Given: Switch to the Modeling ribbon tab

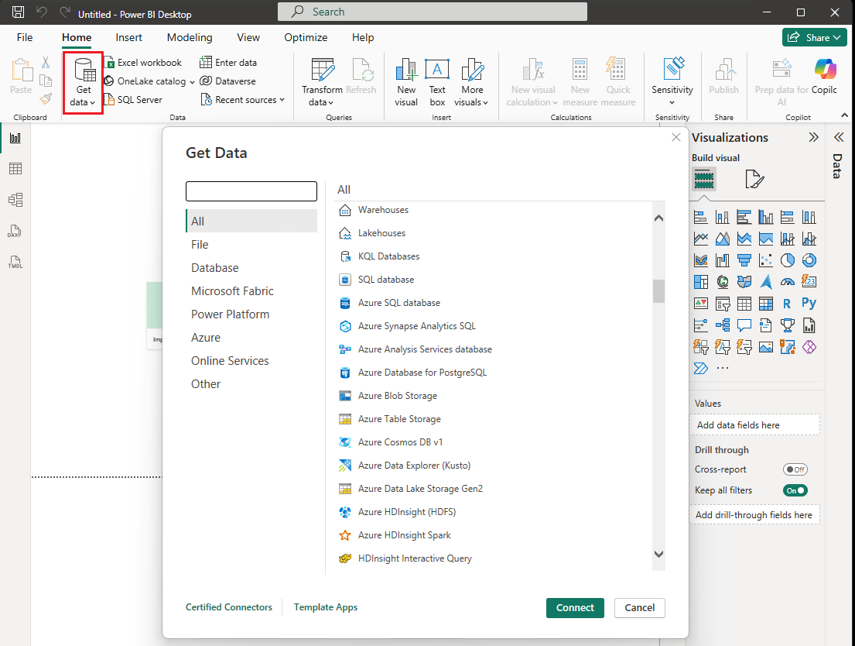Looking at the screenshot, I should tap(189, 37).
